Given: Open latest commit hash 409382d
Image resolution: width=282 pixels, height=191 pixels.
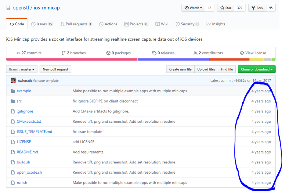Looking at the screenshot, I should (240, 81).
